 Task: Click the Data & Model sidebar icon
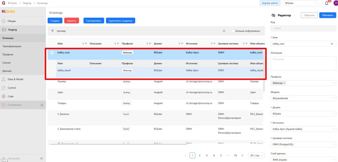(x=3, y=79)
